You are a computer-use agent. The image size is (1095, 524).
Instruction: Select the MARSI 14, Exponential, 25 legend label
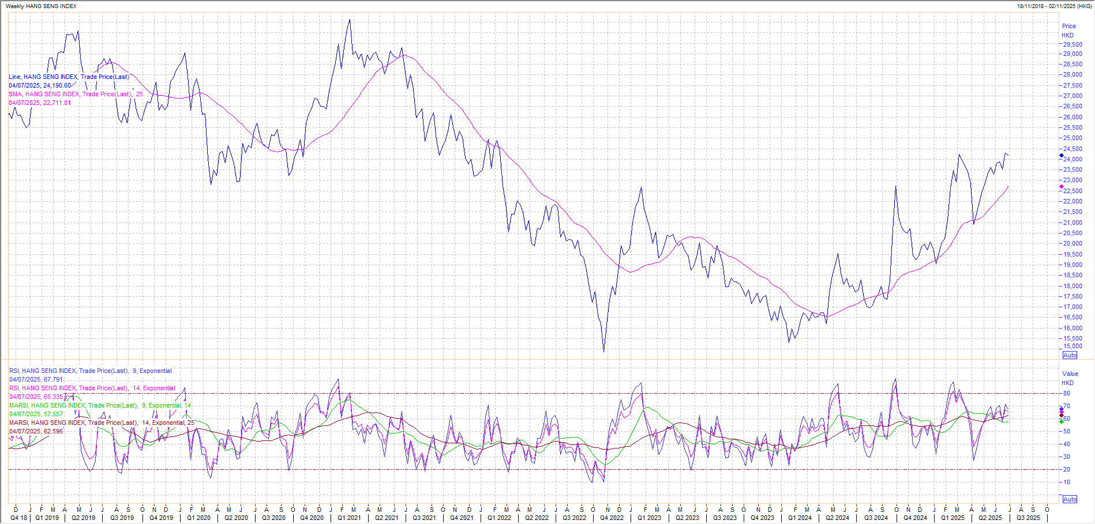click(x=102, y=423)
